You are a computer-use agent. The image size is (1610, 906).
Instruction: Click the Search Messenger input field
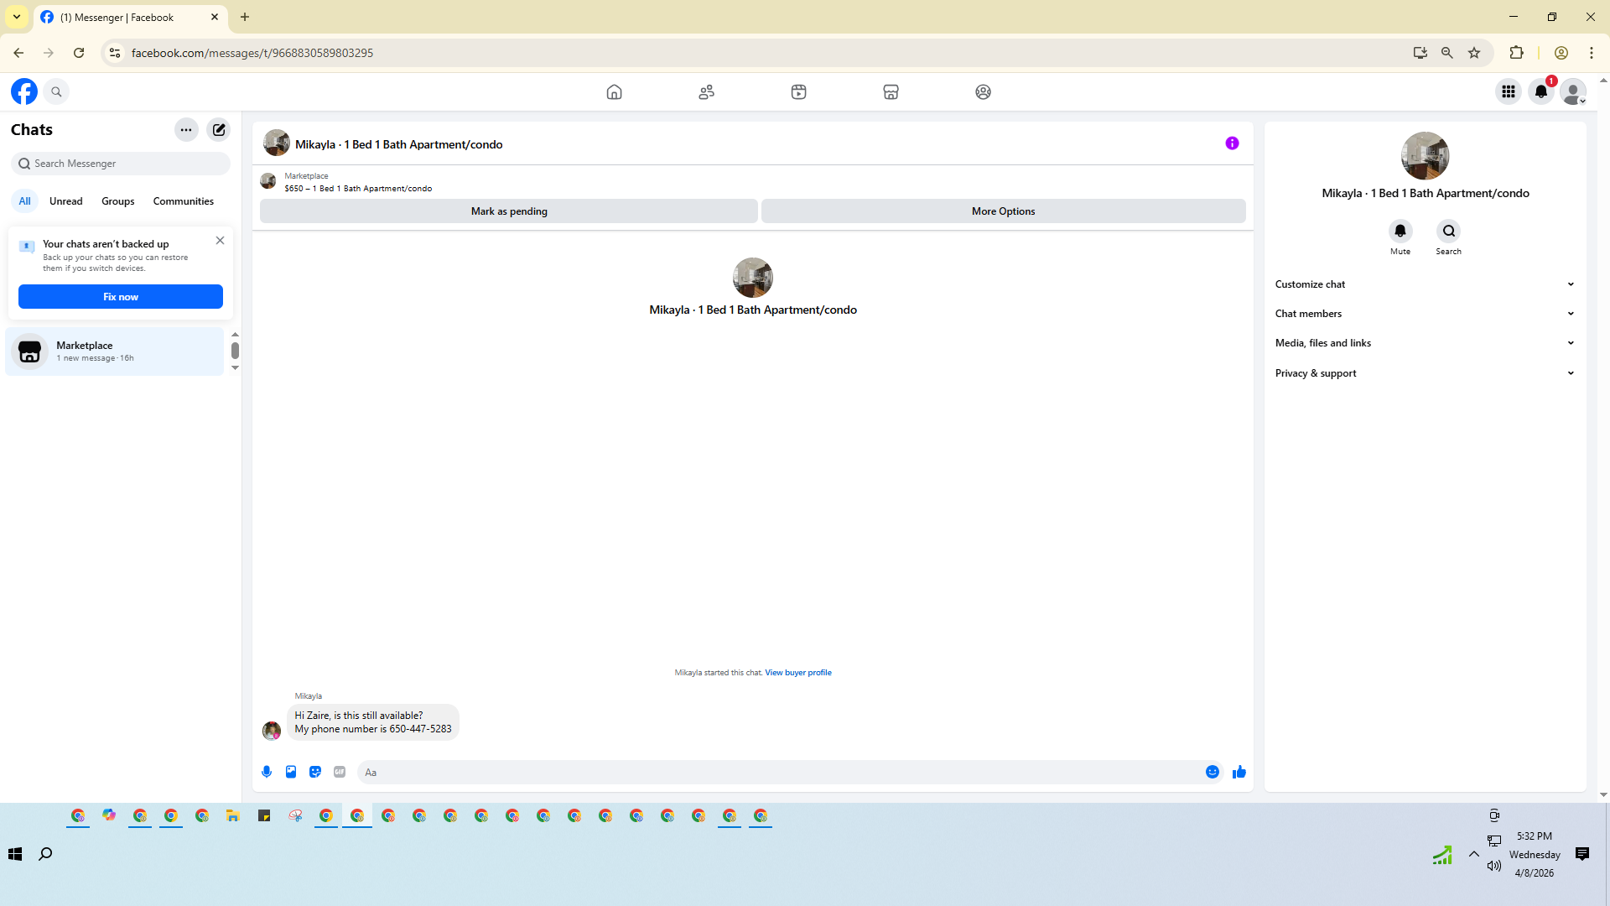(x=126, y=164)
